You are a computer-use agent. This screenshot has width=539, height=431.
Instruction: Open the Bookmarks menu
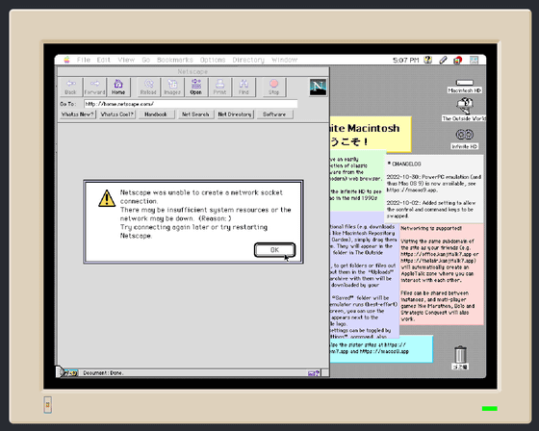175,60
